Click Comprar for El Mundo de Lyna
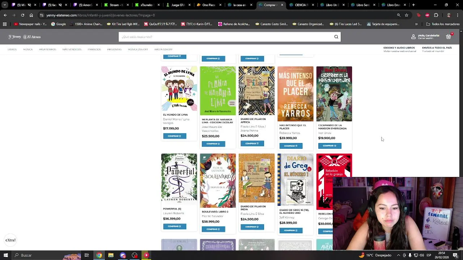 pos(175,136)
